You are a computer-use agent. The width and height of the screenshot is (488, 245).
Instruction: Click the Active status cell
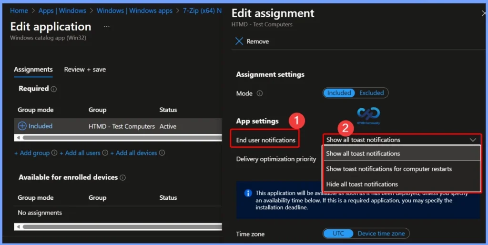coord(168,126)
